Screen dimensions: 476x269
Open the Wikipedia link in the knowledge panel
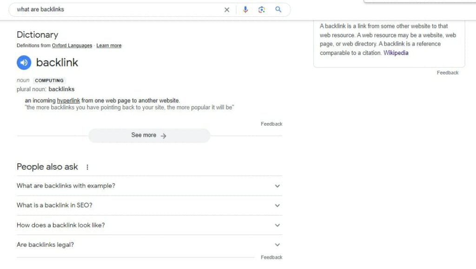[x=396, y=53]
